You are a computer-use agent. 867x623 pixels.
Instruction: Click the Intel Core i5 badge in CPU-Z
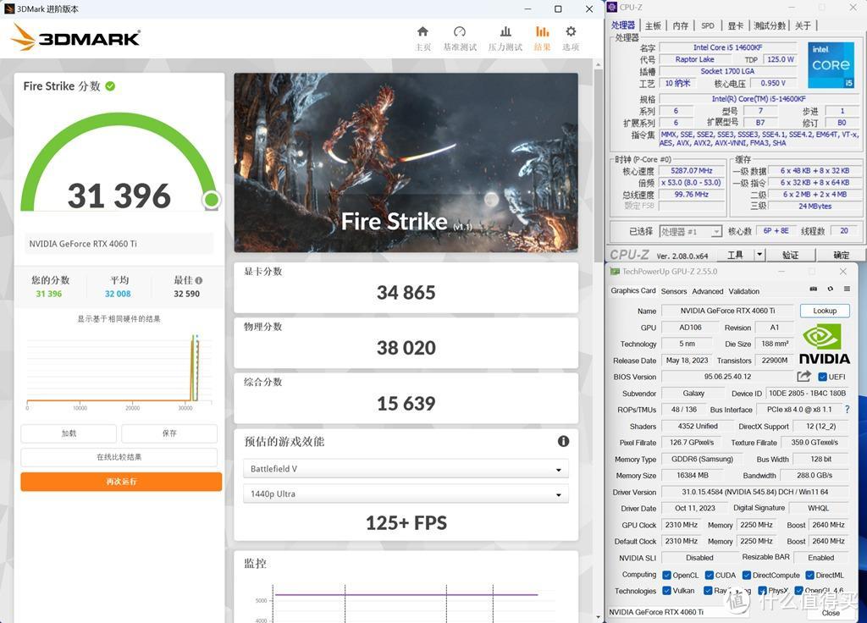coord(831,65)
